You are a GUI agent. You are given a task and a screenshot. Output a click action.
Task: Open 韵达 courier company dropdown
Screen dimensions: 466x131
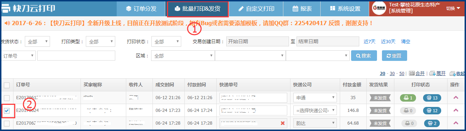point(315,123)
